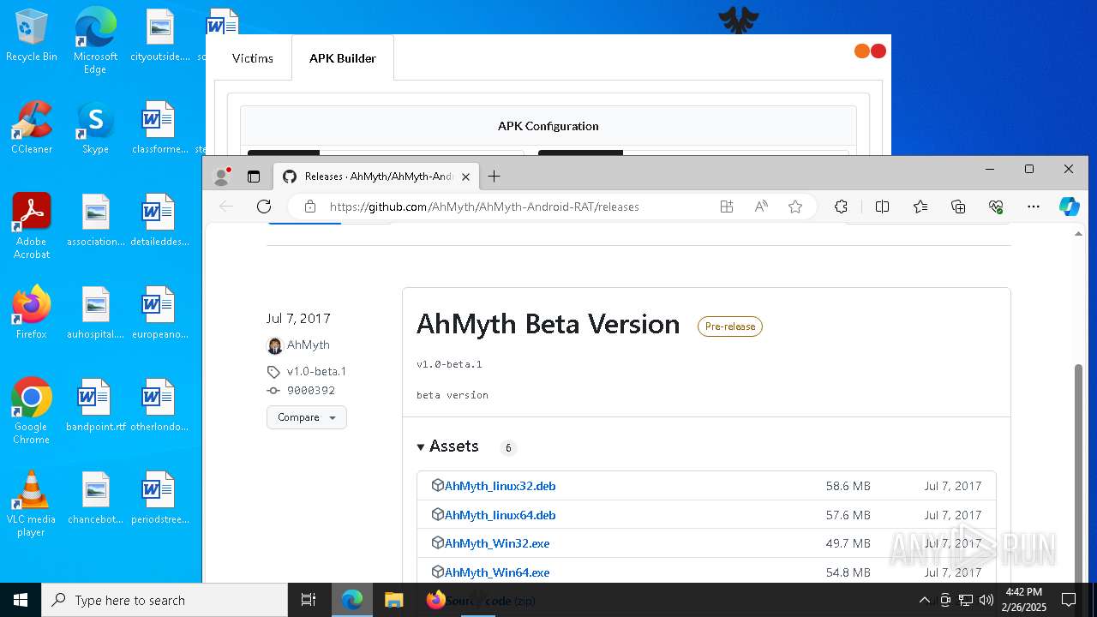Download AhMyth_Win64.exe
Image resolution: width=1097 pixels, height=617 pixels.
(497, 572)
